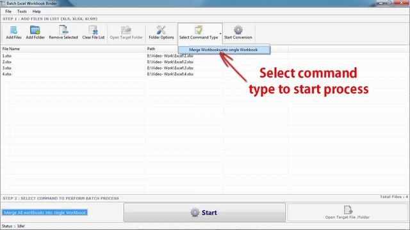The width and height of the screenshot is (410, 230).
Task: Open the Help menu
Action: coord(37,11)
